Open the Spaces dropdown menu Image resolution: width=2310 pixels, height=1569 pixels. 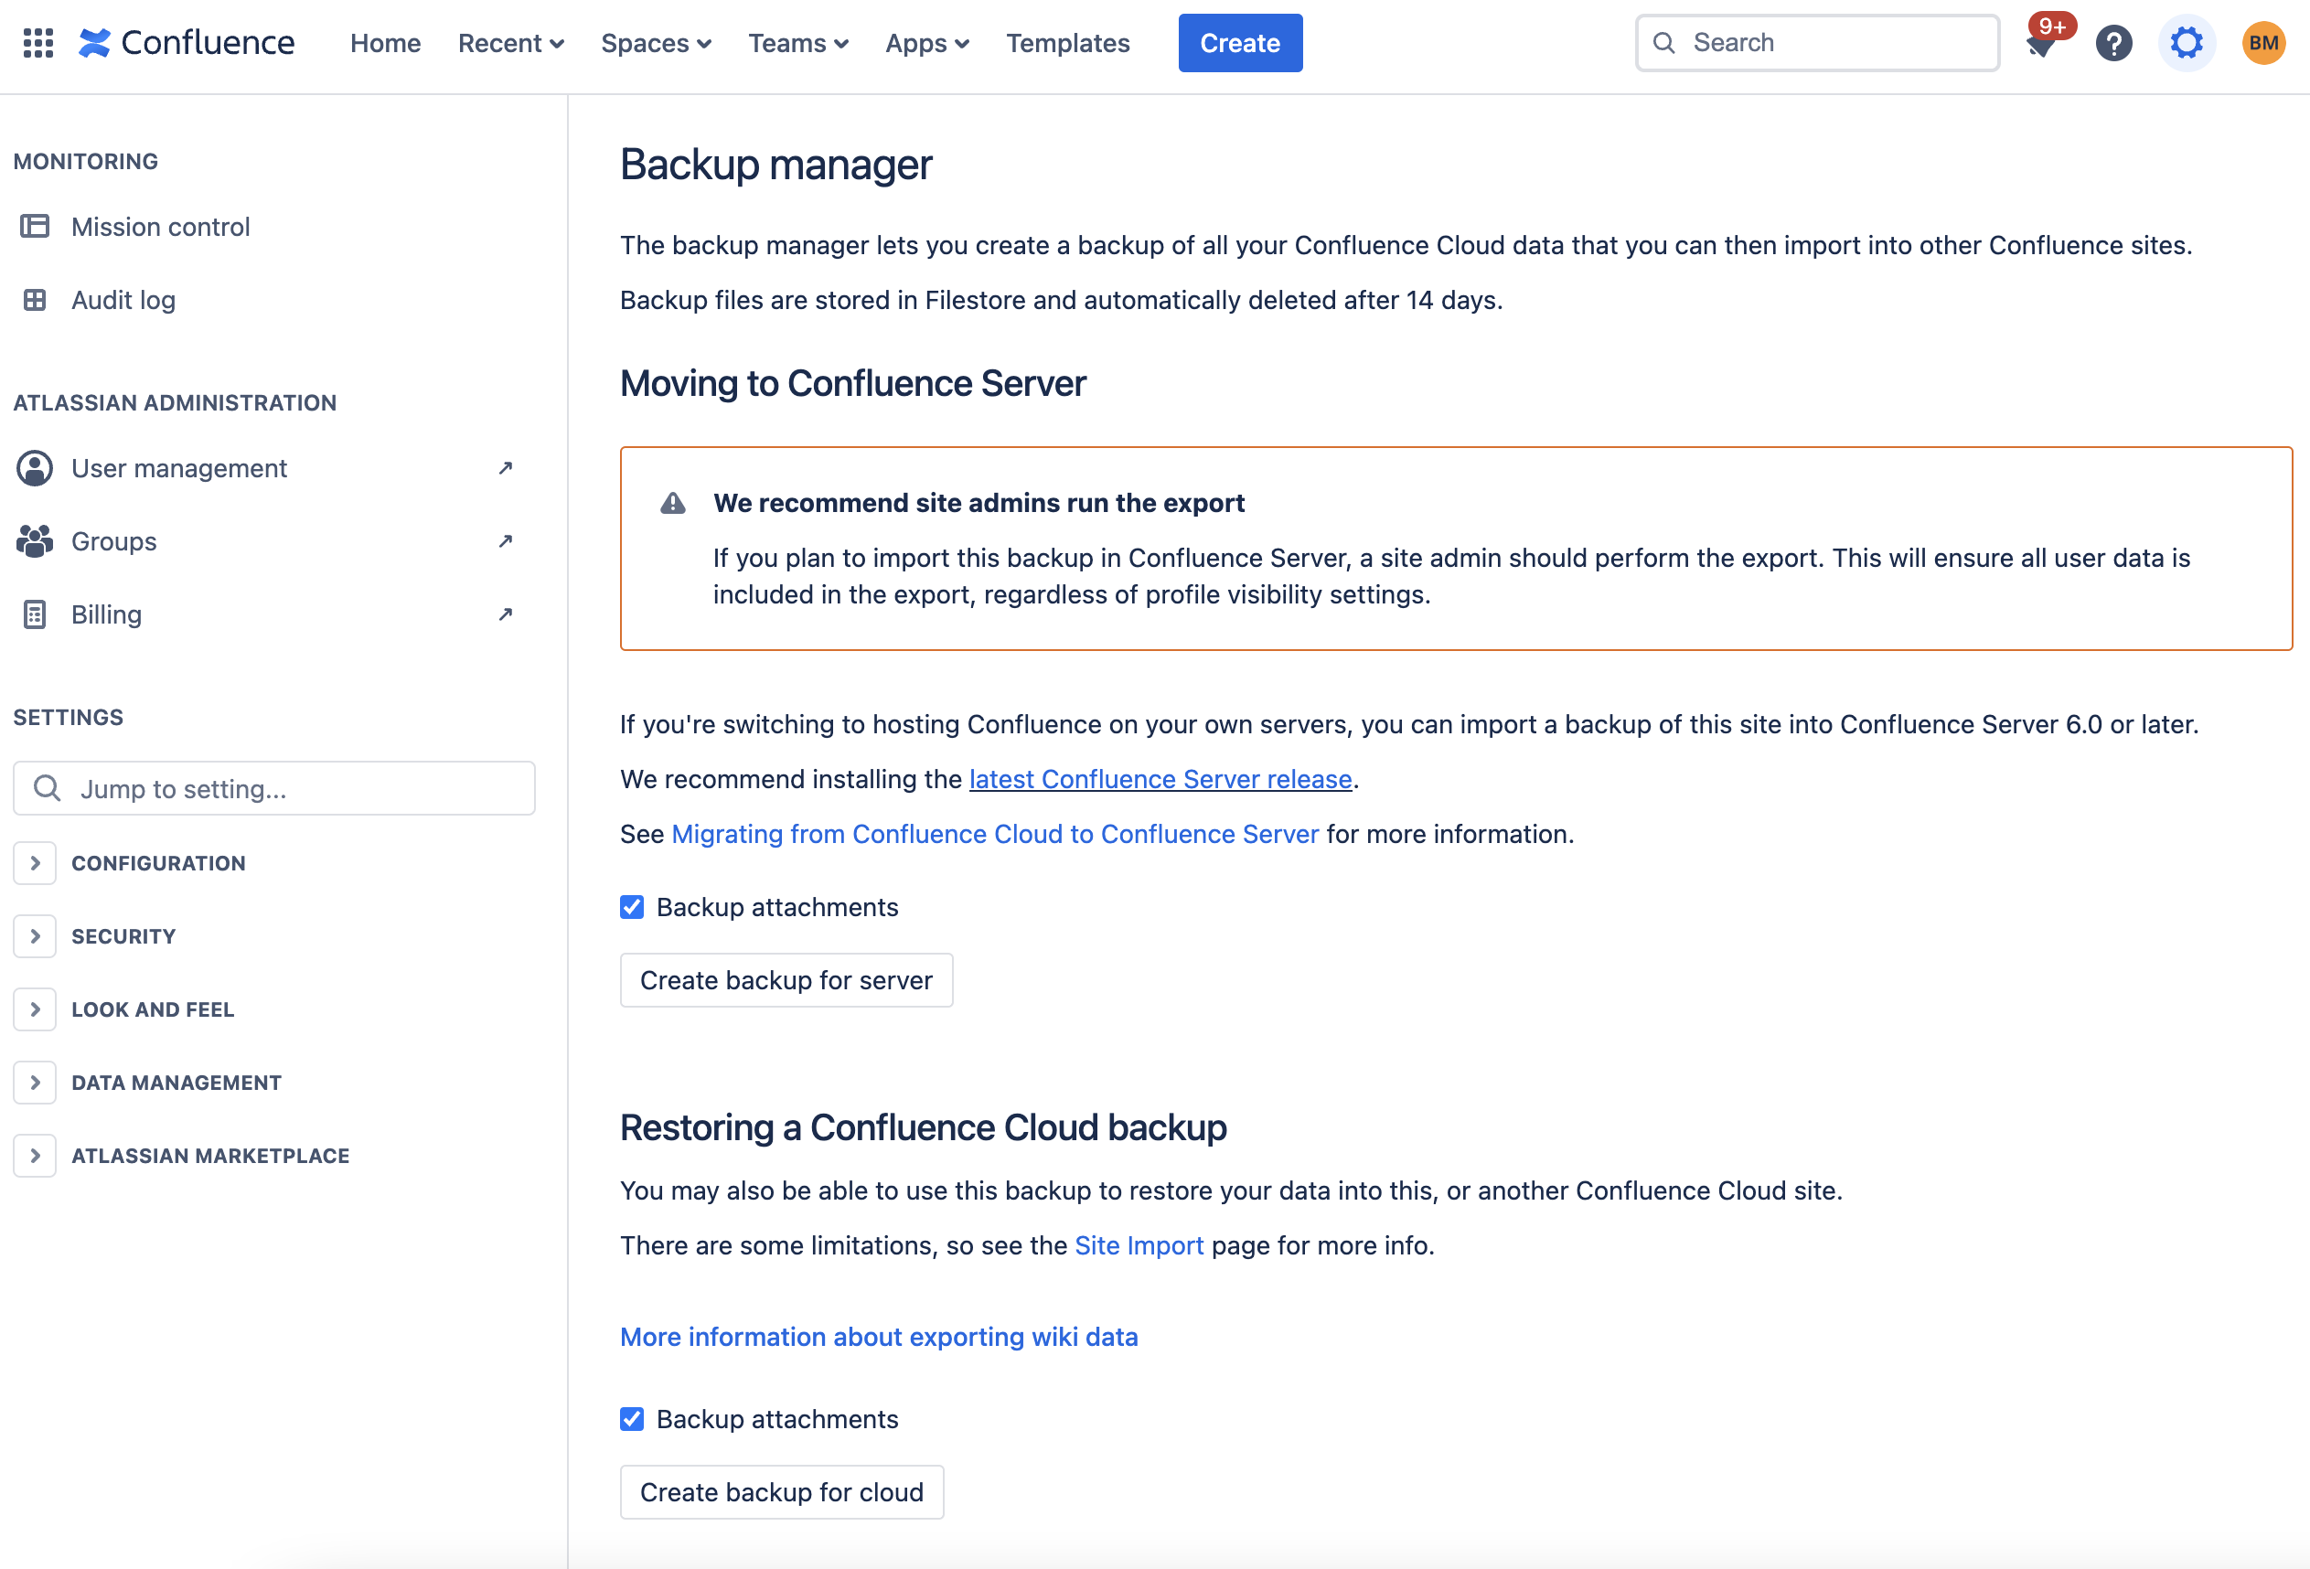point(655,43)
